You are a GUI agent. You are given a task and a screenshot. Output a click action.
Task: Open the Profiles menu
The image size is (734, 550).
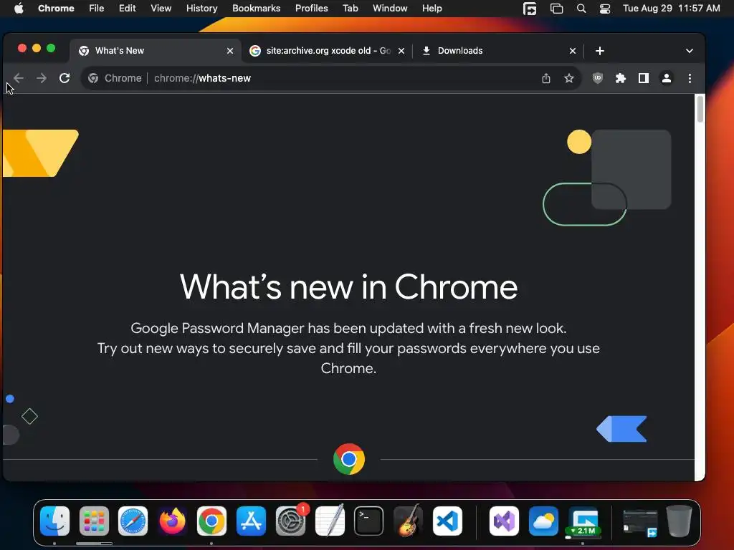(x=311, y=8)
